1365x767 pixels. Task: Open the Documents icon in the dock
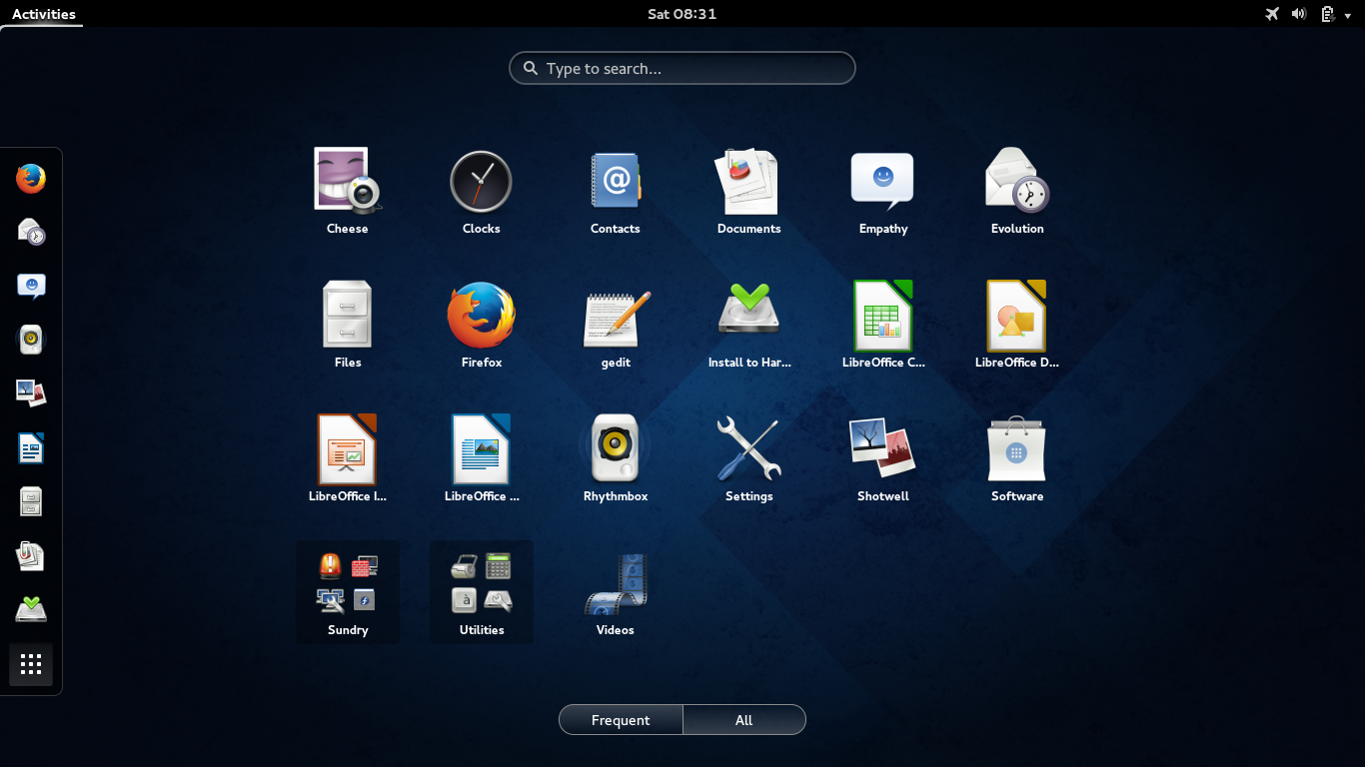point(31,556)
